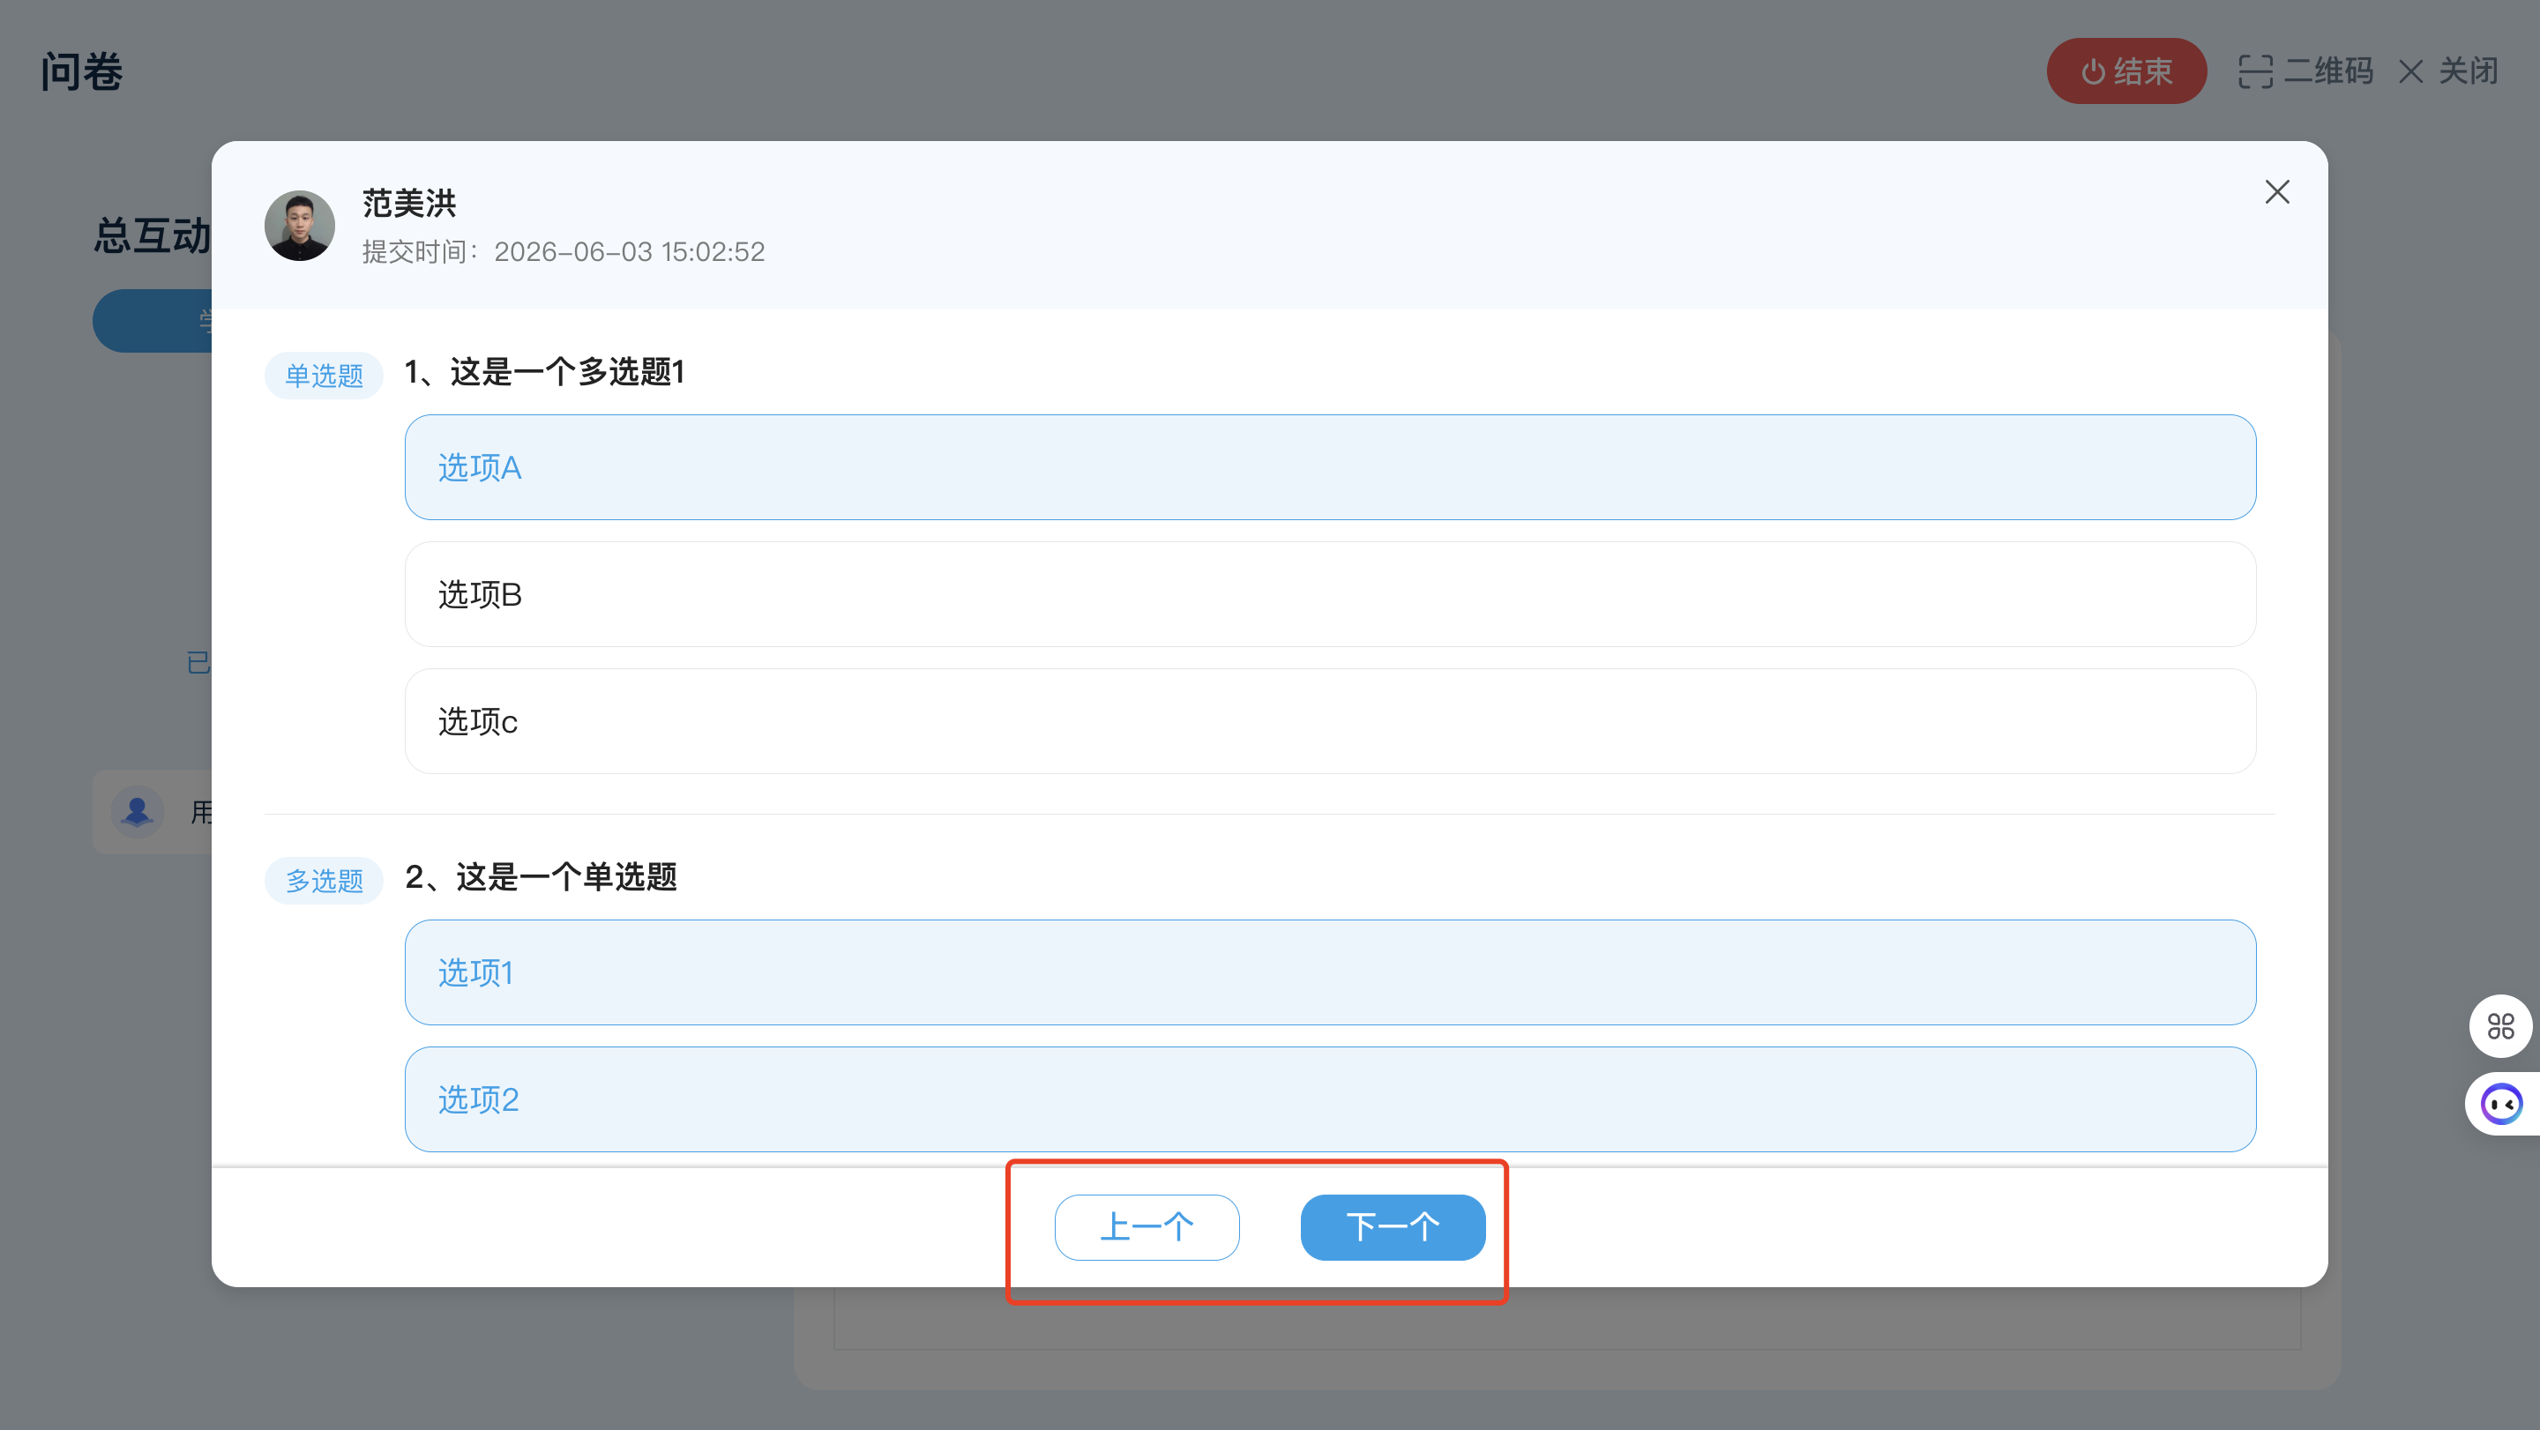The image size is (2540, 1430).
Task: Close the questionnaire page via 关闭
Action: click(2448, 71)
